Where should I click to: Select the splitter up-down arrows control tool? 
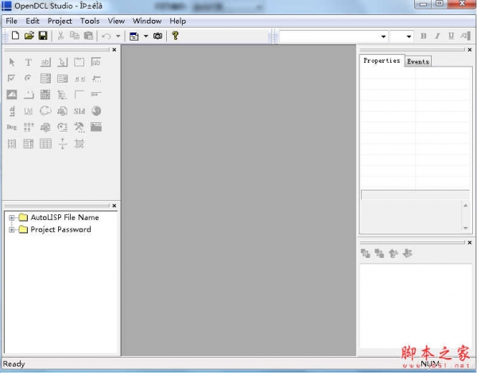[x=62, y=144]
